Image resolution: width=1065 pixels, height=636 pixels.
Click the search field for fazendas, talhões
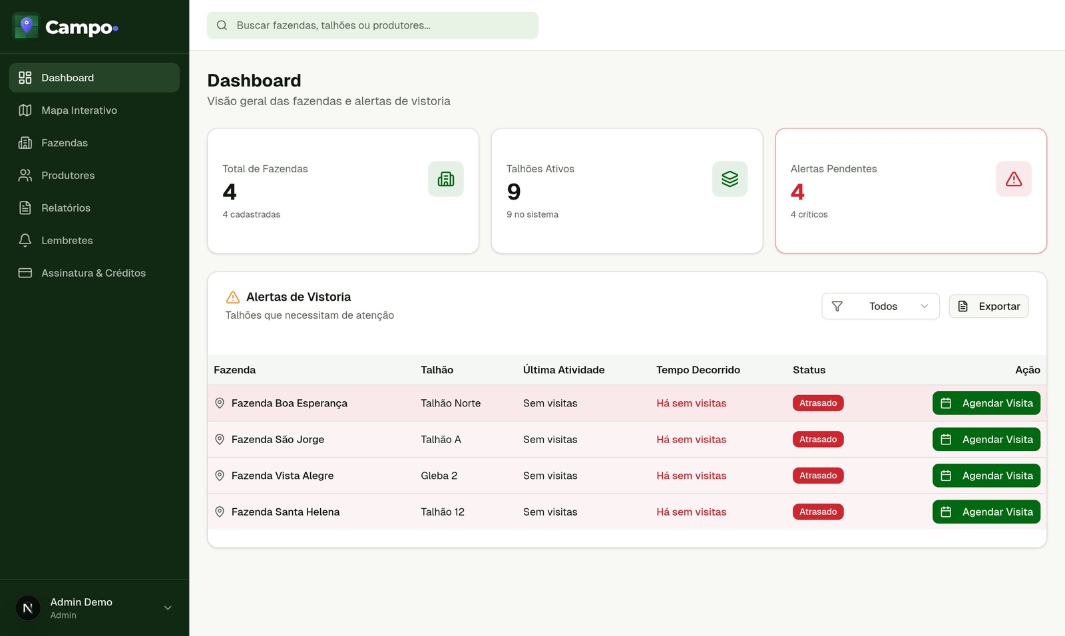(x=373, y=25)
